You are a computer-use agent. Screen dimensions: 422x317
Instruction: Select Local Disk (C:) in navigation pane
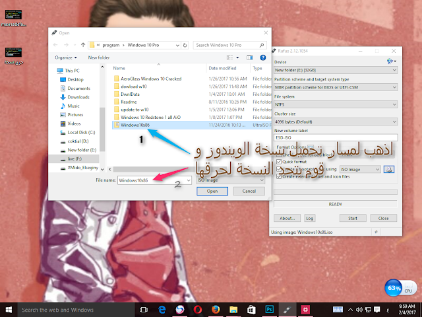pyautogui.click(x=81, y=132)
